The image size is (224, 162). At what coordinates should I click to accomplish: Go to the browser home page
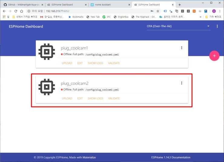click(21, 11)
